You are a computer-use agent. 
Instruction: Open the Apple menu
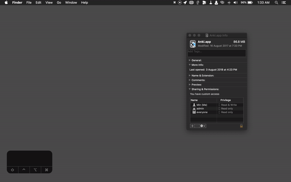pyautogui.click(x=6, y=3)
